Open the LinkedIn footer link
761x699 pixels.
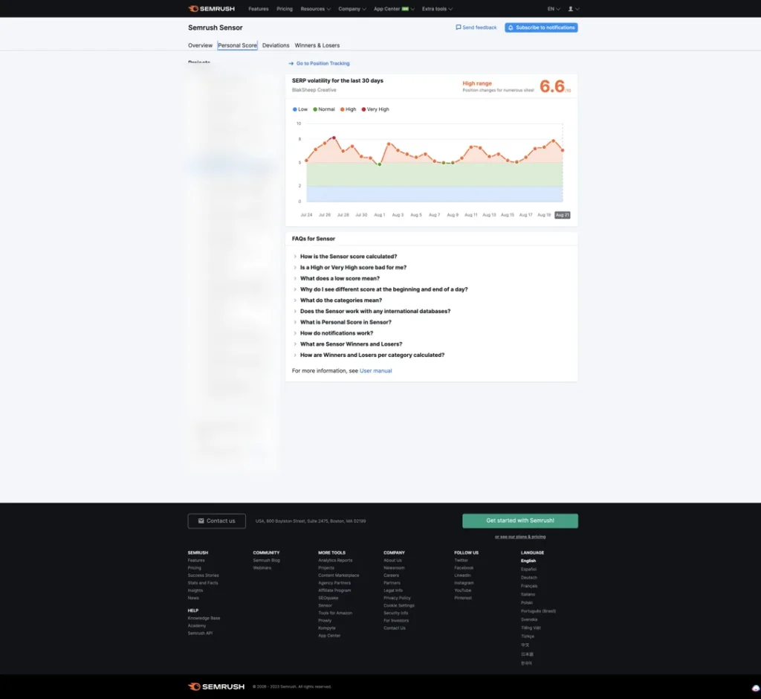click(462, 575)
